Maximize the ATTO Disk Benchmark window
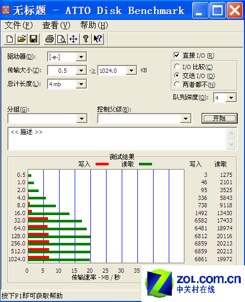The height and width of the screenshot is (302, 245). tap(217, 10)
